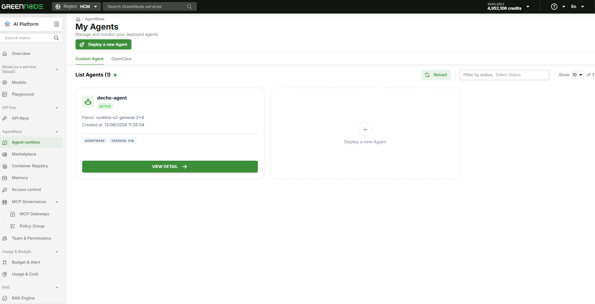Click the region globe icon
The image size is (595, 304).
tap(58, 7)
